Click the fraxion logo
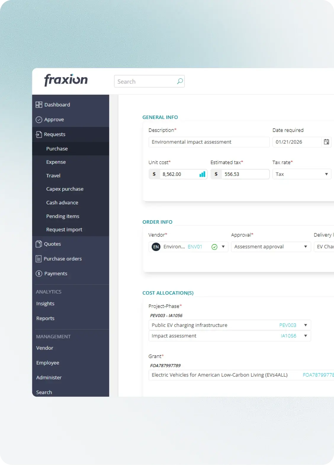The width and height of the screenshot is (334, 465). tap(66, 80)
